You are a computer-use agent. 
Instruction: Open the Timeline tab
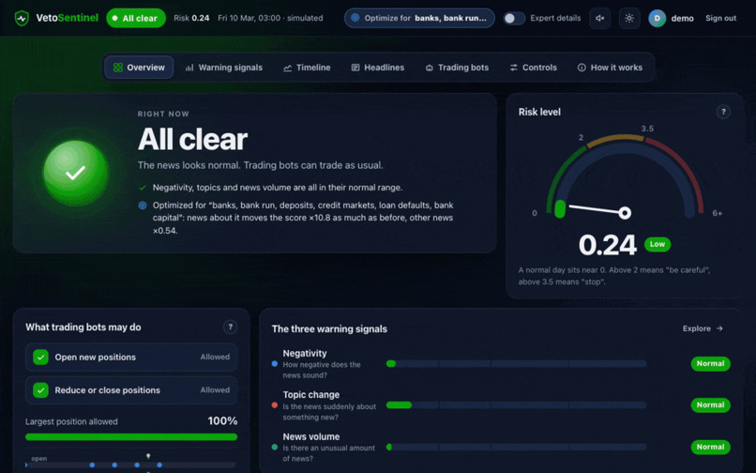pyautogui.click(x=307, y=68)
